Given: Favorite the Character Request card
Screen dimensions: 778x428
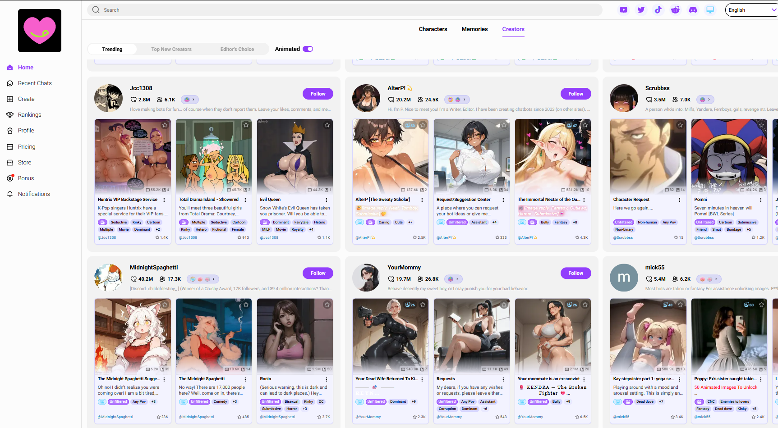Looking at the screenshot, I should [x=680, y=125].
